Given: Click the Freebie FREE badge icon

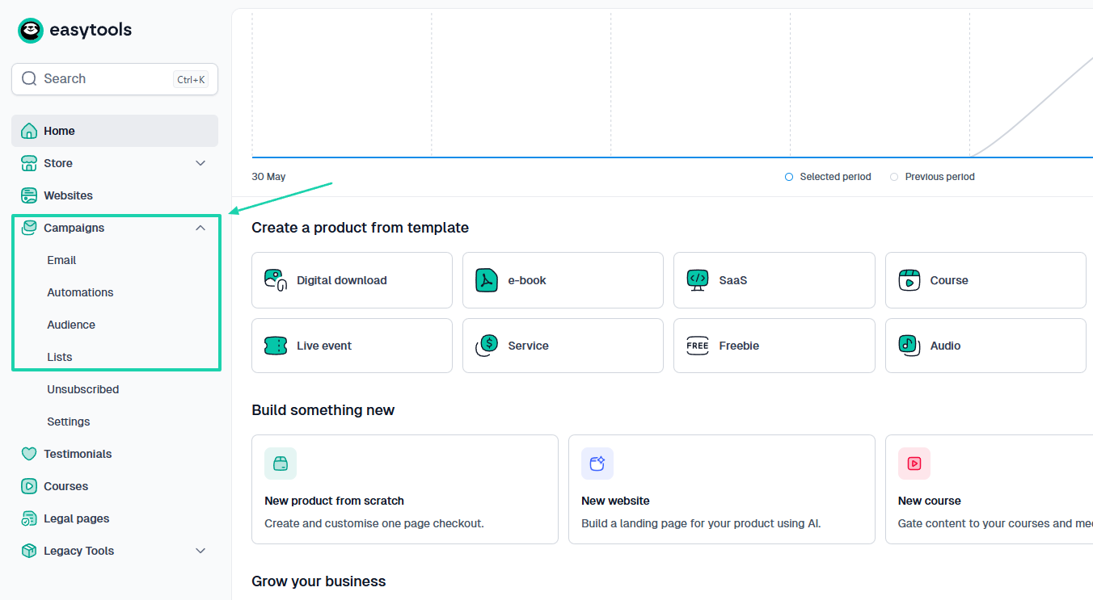Looking at the screenshot, I should (698, 346).
